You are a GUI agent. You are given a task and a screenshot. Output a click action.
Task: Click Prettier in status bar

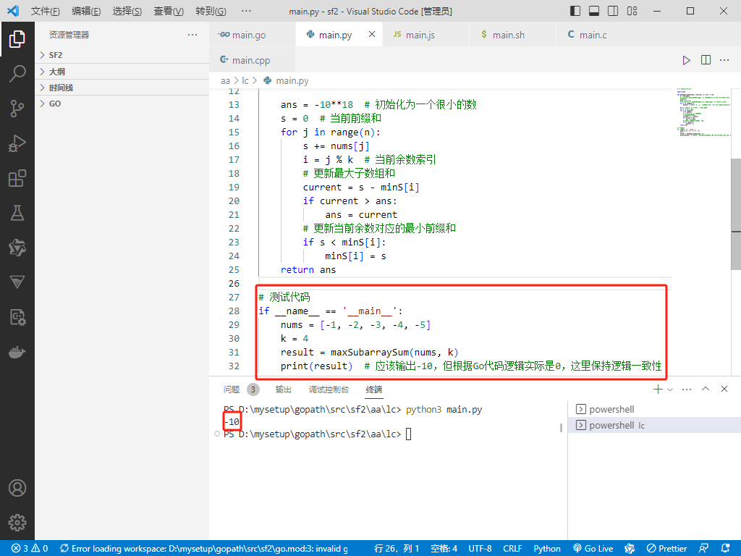click(x=666, y=549)
